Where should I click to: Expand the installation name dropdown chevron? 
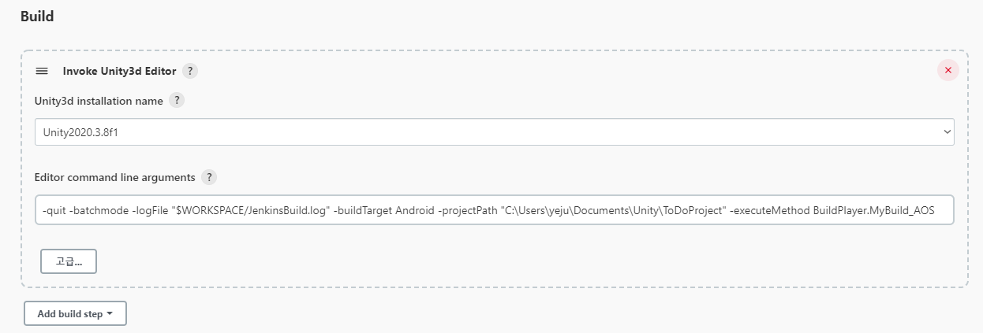(x=947, y=132)
